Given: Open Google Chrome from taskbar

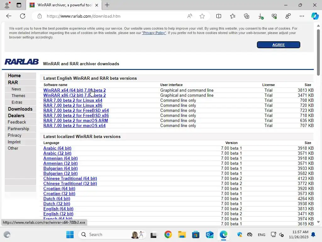Looking at the screenshot, I should pyautogui.click(x=168, y=234).
